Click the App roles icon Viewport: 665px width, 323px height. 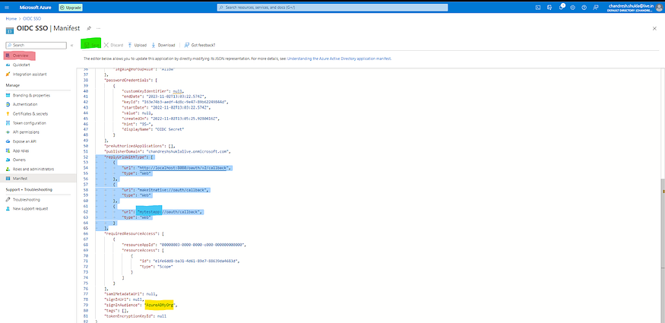(8, 150)
